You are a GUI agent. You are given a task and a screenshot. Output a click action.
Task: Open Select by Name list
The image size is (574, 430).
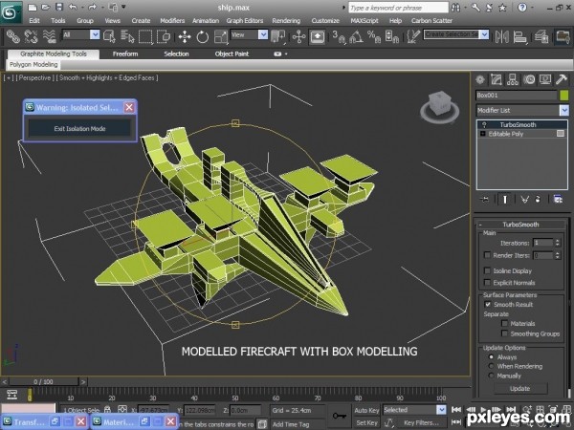[127, 36]
